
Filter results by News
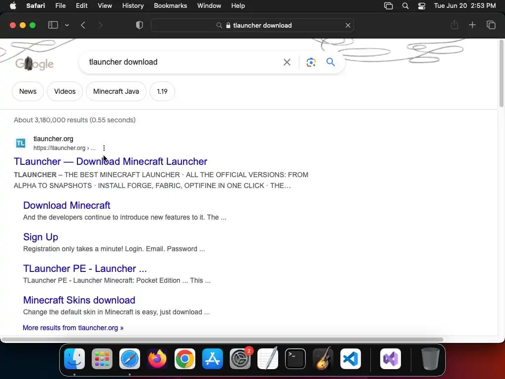coord(28,91)
